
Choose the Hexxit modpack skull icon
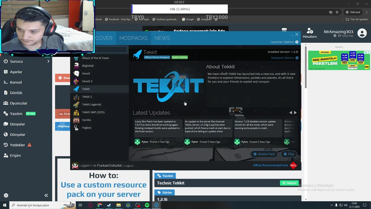coord(76,73)
